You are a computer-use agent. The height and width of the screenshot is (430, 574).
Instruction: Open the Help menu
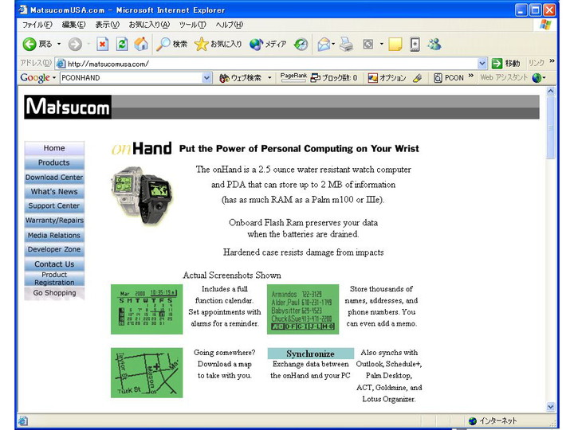229,25
